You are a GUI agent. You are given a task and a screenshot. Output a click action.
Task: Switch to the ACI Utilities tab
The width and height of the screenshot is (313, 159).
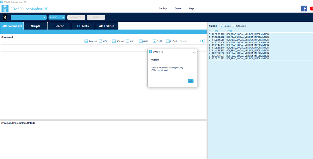[107, 26]
